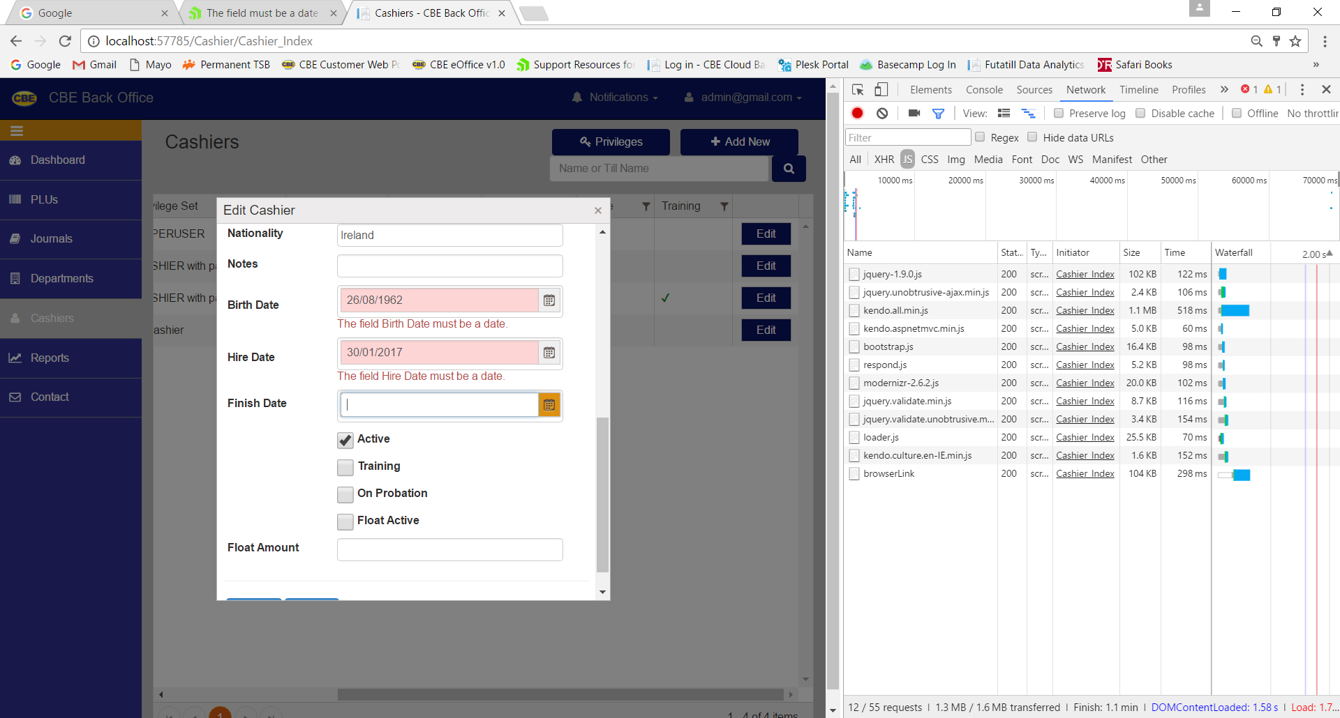This screenshot has height=718, width=1340.
Task: Expand more DevTools tabs chevron
Action: 1224,89
